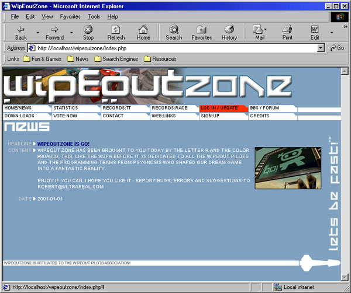Open the Tools menu
The image size is (351, 293).
tap(94, 16)
